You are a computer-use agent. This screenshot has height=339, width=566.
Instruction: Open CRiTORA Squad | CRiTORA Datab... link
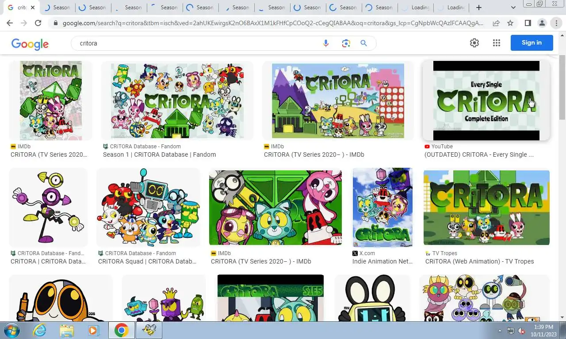pyautogui.click(x=147, y=261)
